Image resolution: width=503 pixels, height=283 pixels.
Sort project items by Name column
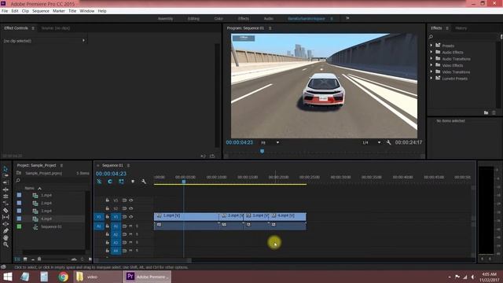(30, 189)
